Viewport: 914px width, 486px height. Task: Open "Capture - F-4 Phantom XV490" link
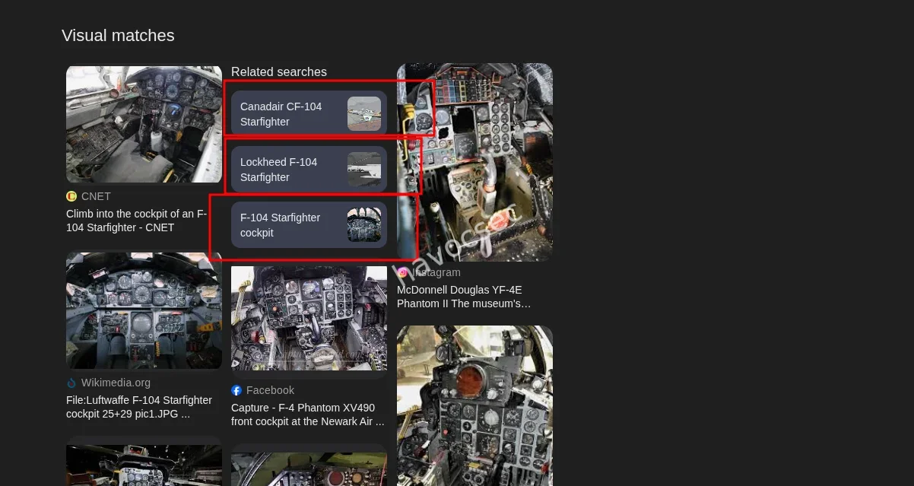[308, 415]
